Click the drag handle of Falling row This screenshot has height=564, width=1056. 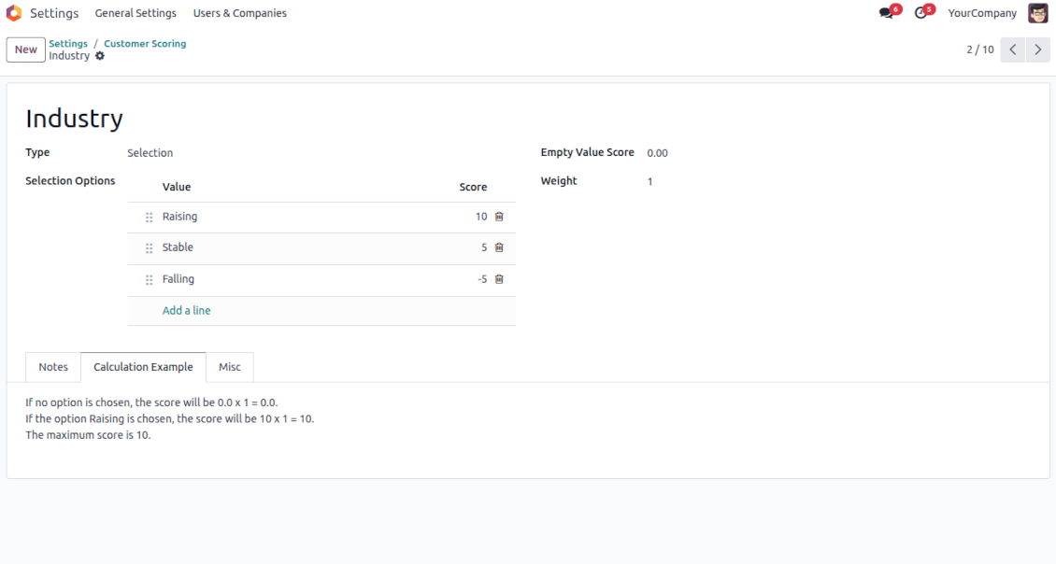(x=149, y=280)
